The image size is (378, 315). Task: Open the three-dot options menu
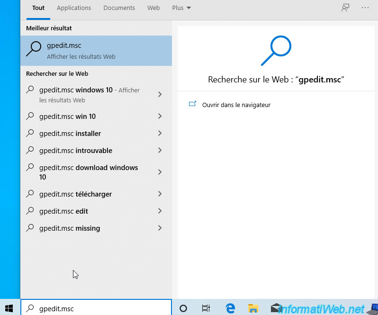click(365, 8)
